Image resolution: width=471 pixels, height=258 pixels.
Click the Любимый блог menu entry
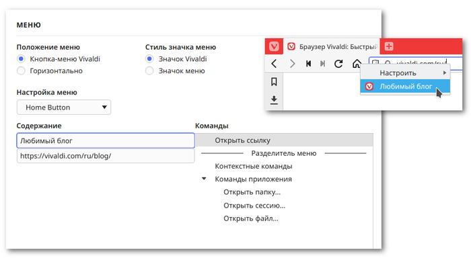(405, 87)
